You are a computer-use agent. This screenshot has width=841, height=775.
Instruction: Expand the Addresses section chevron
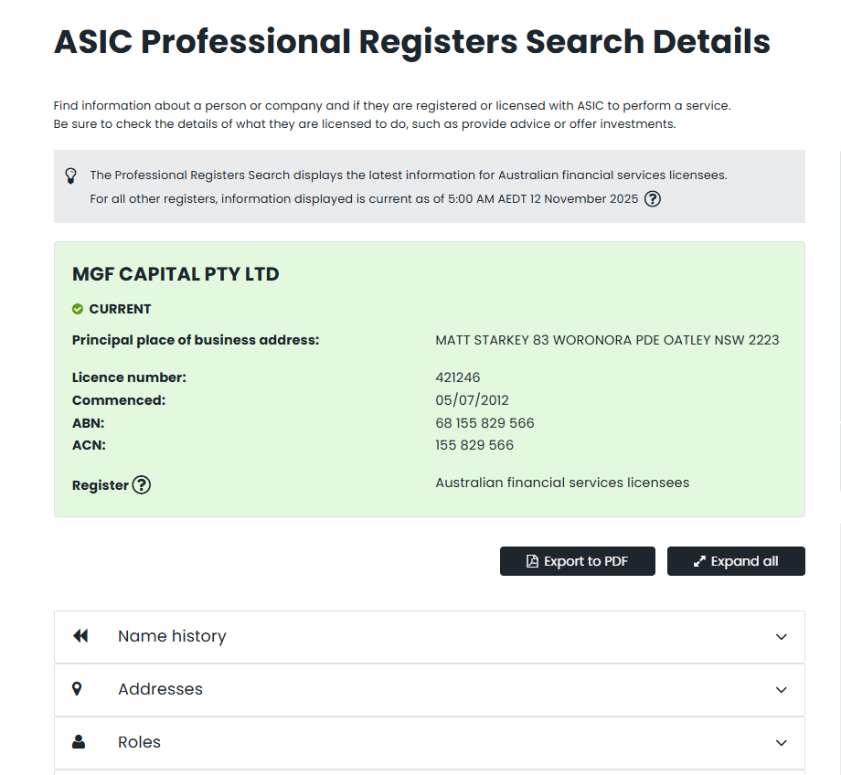(781, 690)
